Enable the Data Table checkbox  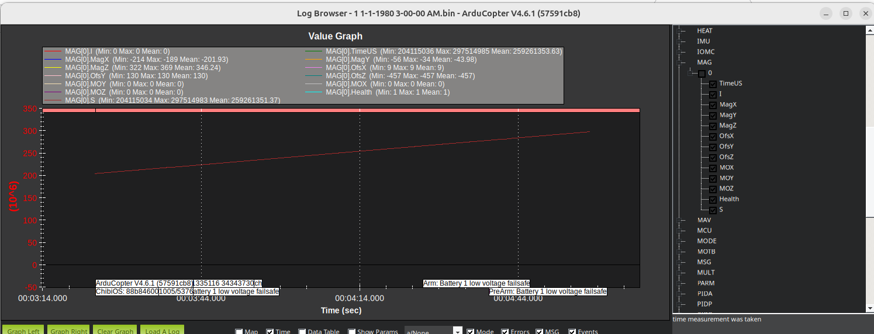pos(302,332)
